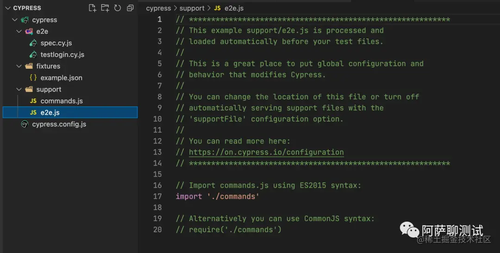Open testlogin.cy.js from the file tree
The height and width of the screenshot is (253, 500).
tap(62, 55)
